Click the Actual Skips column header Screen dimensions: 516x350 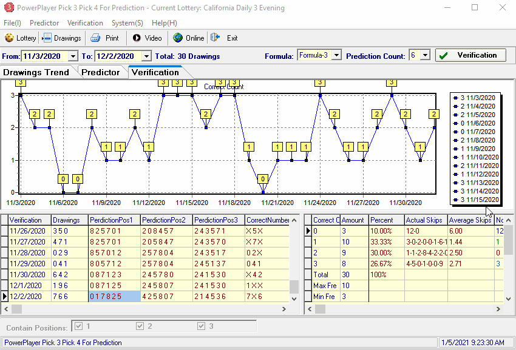(x=426, y=220)
